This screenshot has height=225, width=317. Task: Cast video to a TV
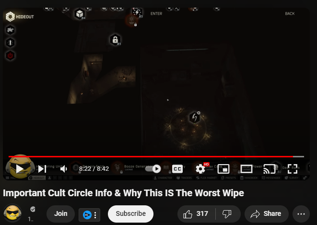(x=270, y=169)
